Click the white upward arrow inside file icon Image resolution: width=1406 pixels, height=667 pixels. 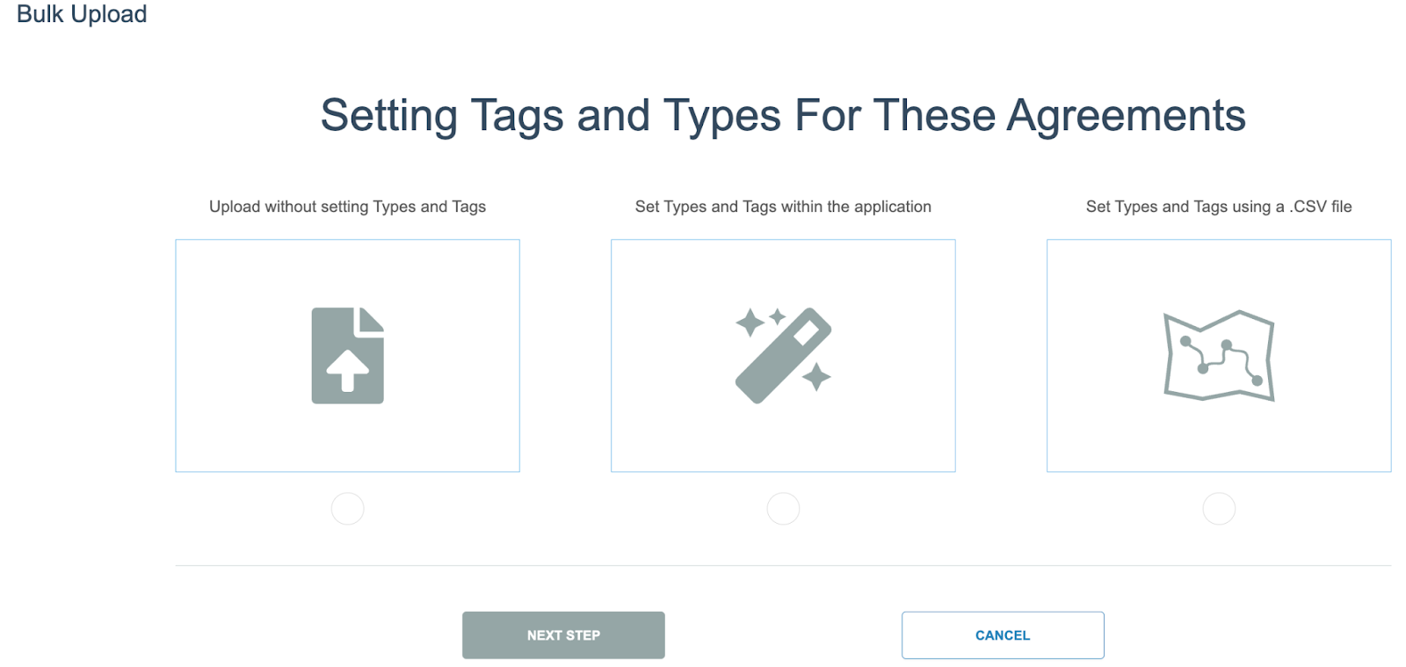(x=348, y=370)
